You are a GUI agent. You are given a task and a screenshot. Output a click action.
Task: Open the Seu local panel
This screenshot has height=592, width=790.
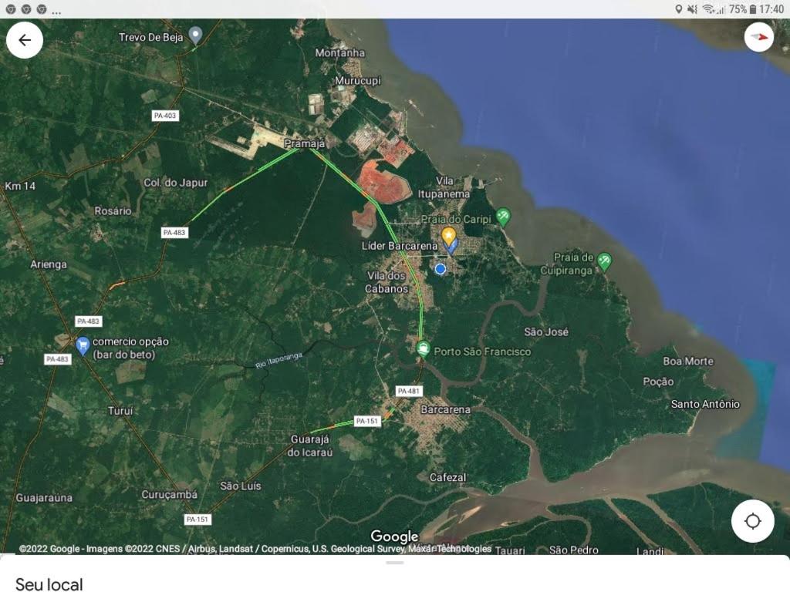click(x=49, y=584)
